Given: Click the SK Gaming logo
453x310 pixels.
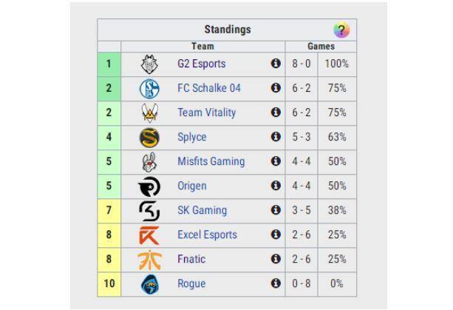Looking at the screenshot, I should point(149,211).
